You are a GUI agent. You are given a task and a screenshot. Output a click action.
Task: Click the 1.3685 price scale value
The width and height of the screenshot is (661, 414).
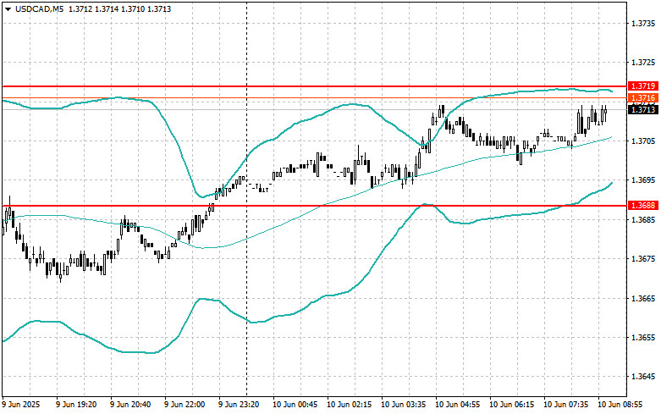click(x=644, y=219)
